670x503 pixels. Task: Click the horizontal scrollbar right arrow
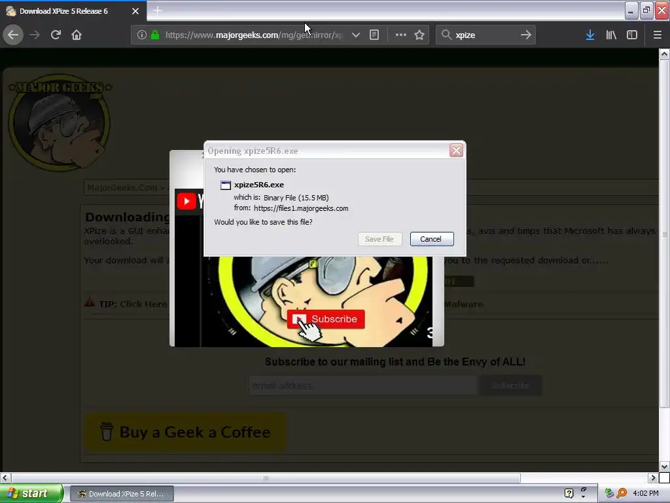(653, 477)
